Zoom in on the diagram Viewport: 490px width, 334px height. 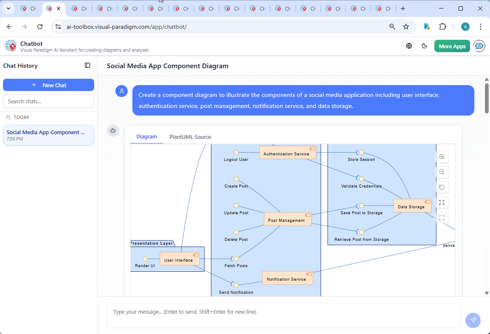[x=442, y=157]
